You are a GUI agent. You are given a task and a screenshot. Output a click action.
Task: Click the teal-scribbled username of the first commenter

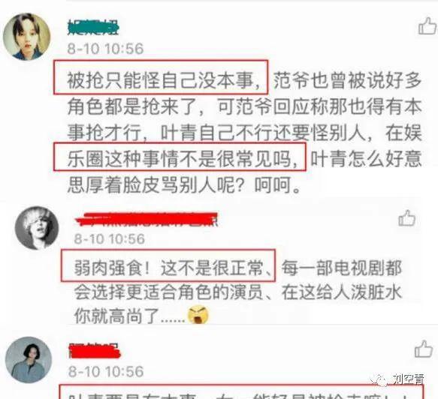click(93, 27)
